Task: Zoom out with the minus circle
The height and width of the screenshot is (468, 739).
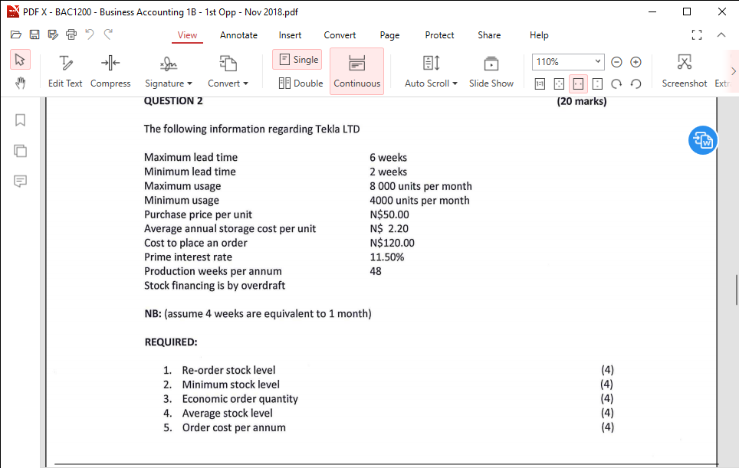Action: pos(616,62)
